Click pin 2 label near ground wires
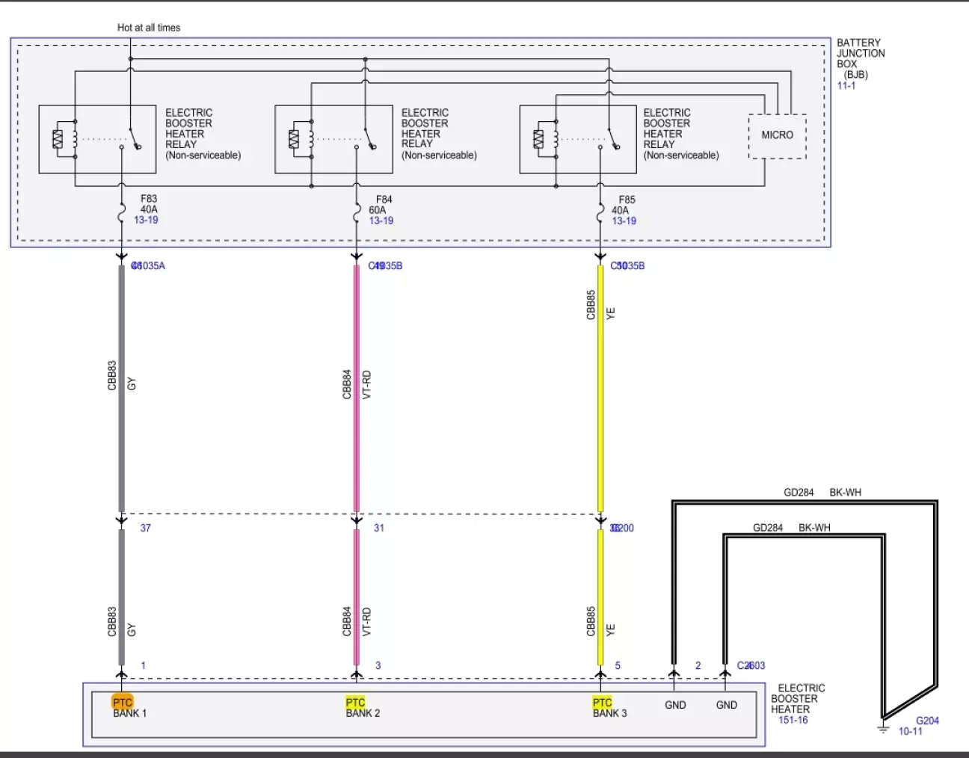This screenshot has width=969, height=758. (698, 665)
